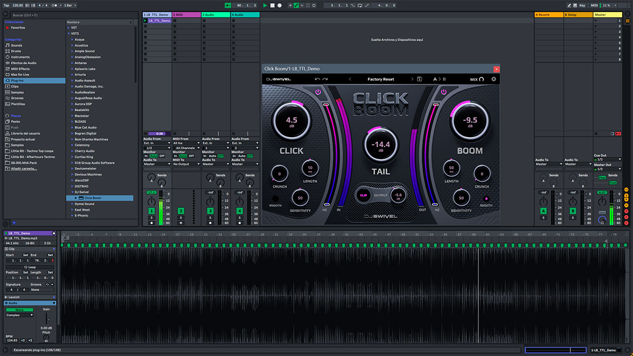The width and height of the screenshot is (633, 356).
Task: Click the Añadir carpeta link
Action: click(24, 168)
